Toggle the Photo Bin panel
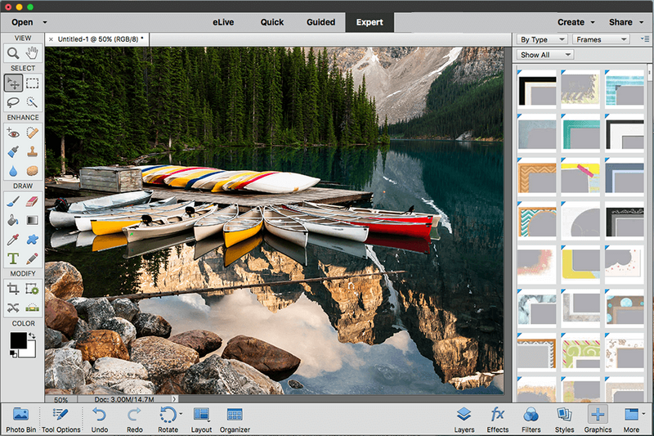This screenshot has width=654, height=436. (20, 419)
